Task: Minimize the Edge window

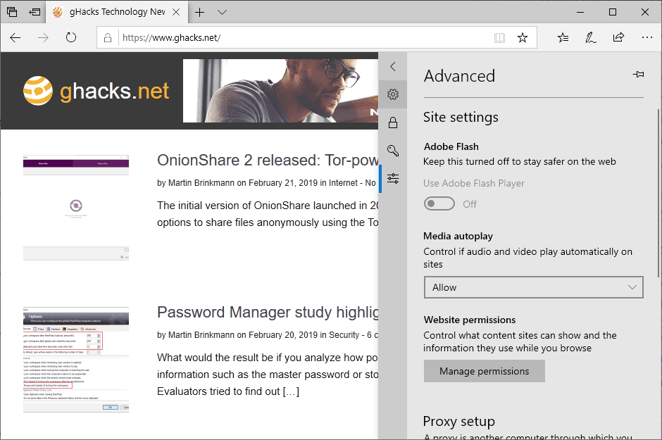Action: pyautogui.click(x=580, y=12)
